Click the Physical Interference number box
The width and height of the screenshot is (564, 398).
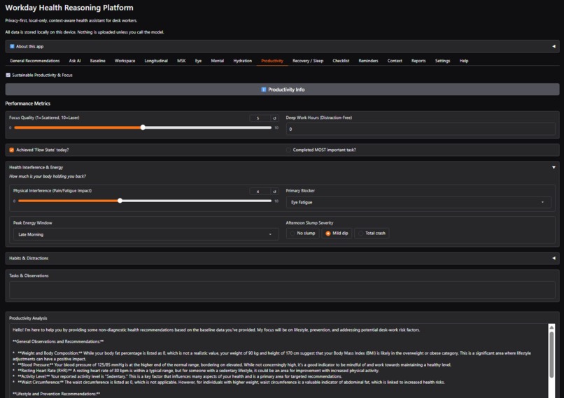(x=260, y=191)
